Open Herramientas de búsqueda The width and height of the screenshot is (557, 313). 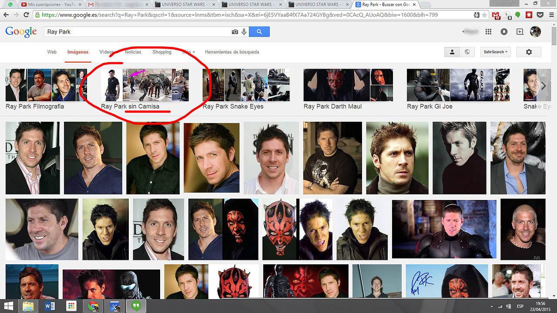(x=232, y=52)
